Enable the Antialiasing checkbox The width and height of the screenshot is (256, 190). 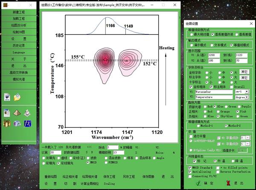[190, 172]
